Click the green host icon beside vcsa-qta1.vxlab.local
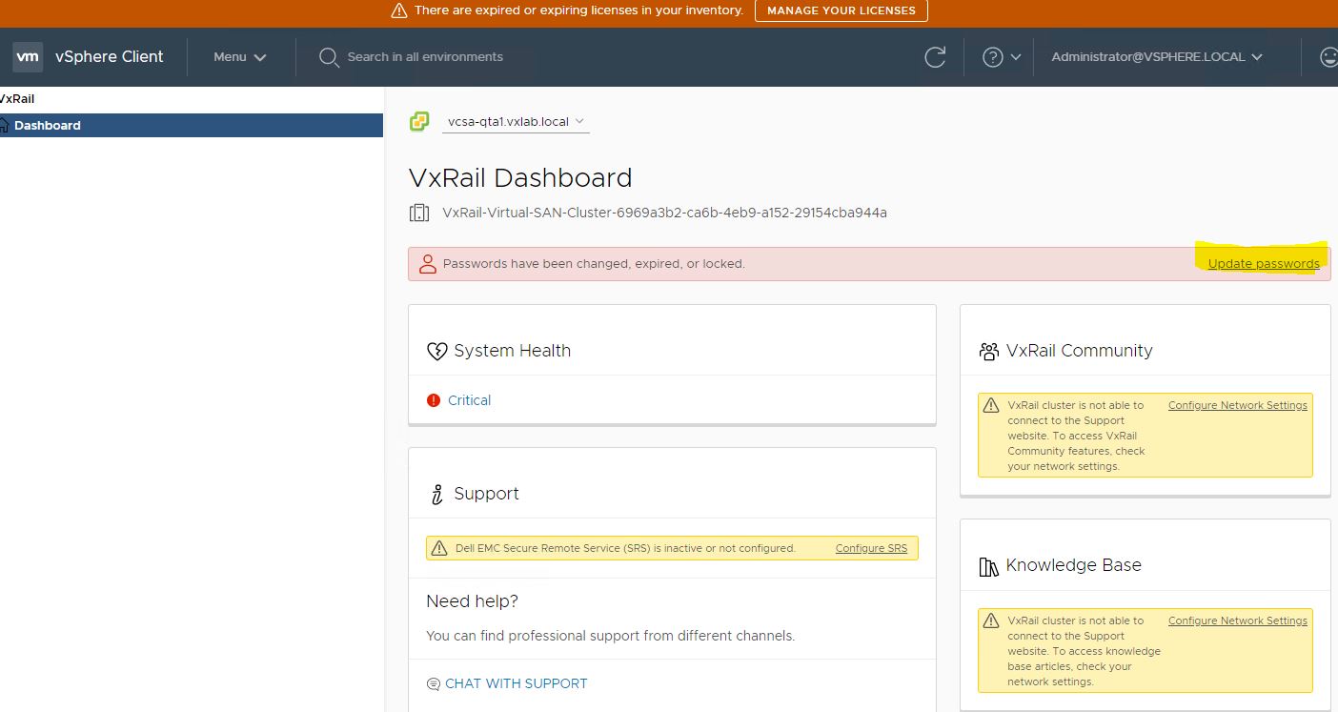 [418, 121]
